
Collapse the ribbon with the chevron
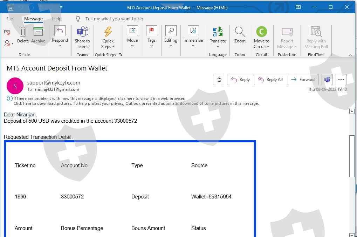click(x=350, y=55)
